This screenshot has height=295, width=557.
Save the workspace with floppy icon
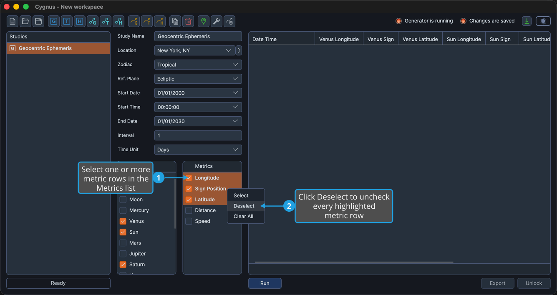coord(38,21)
